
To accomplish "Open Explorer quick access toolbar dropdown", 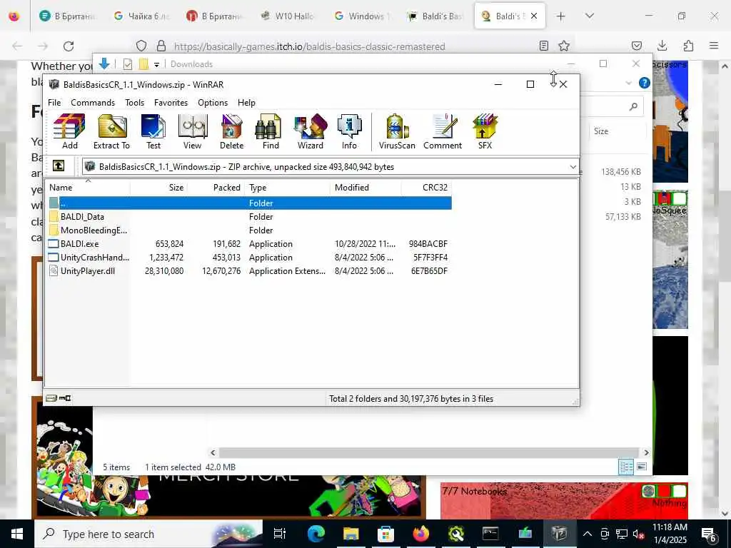I will (156, 64).
